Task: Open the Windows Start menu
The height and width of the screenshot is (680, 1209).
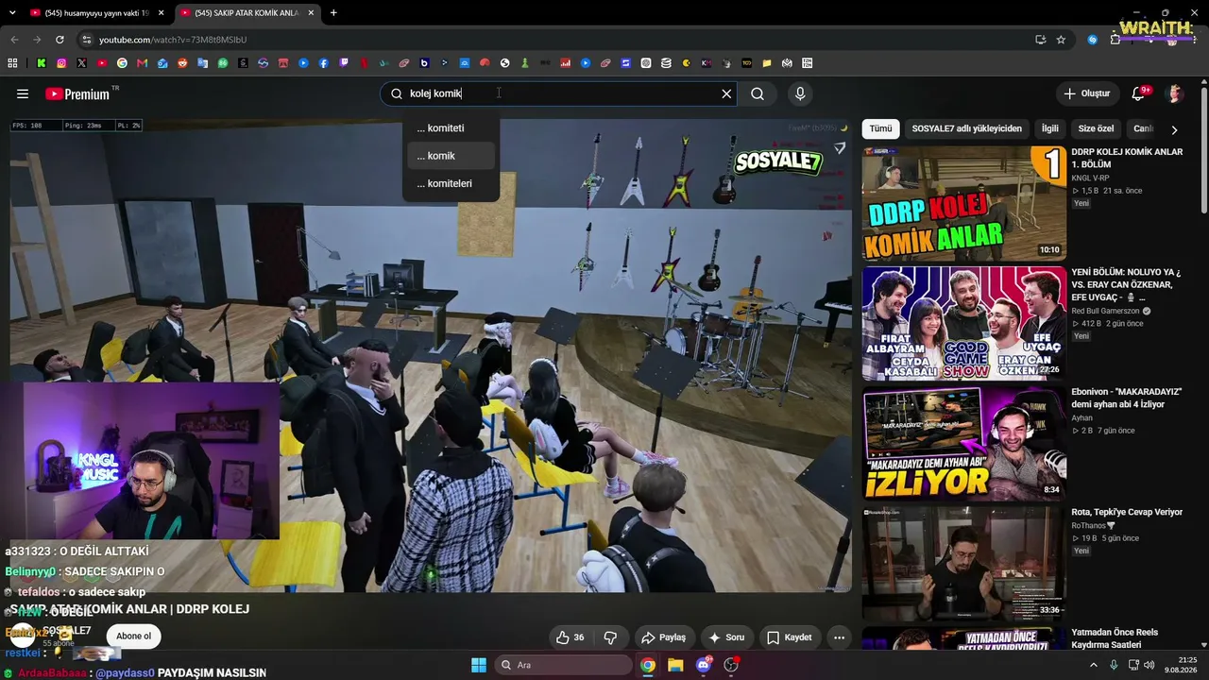Action: (478, 665)
